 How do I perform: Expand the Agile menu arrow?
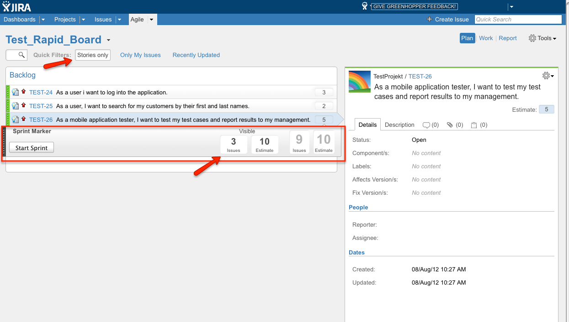(x=151, y=20)
